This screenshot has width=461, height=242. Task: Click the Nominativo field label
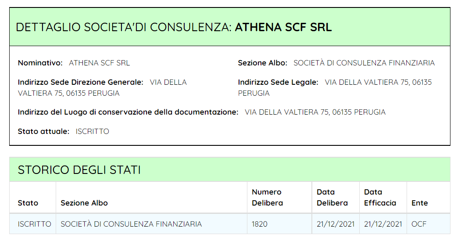click(x=40, y=63)
